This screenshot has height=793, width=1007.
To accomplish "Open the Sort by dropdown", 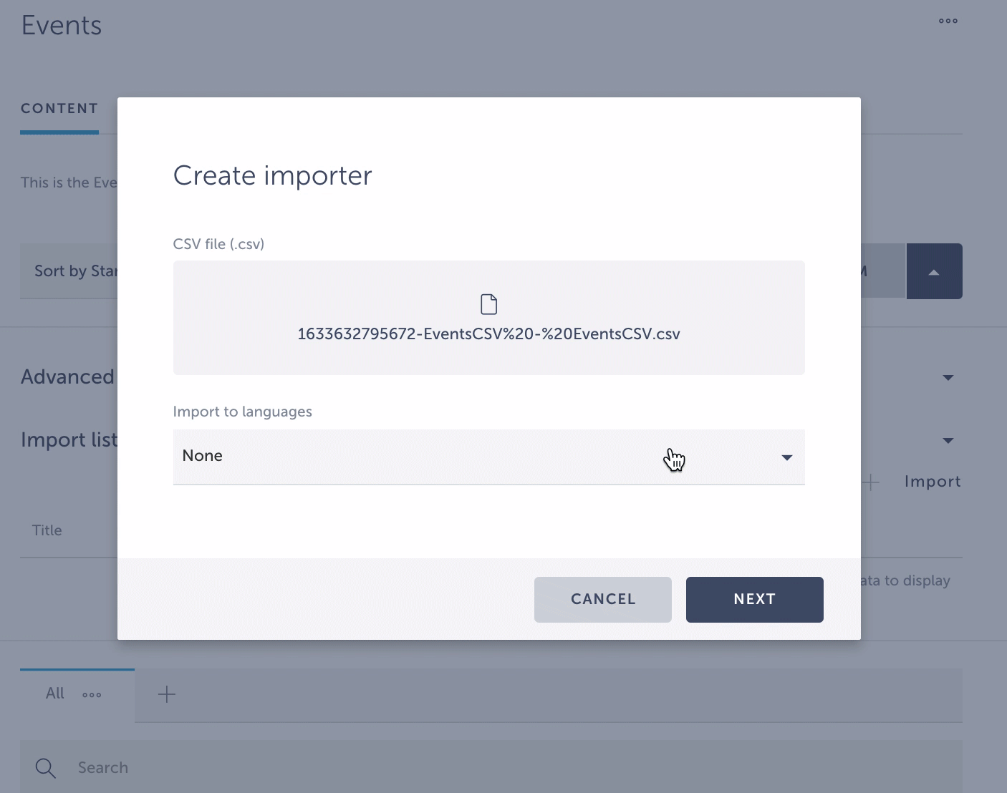I will pos(69,271).
